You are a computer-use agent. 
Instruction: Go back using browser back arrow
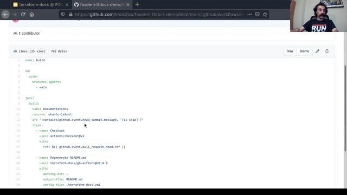[x=5, y=15]
